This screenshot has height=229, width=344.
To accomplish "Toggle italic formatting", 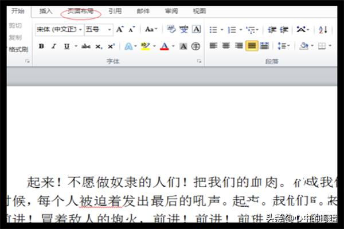I will pos(54,46).
